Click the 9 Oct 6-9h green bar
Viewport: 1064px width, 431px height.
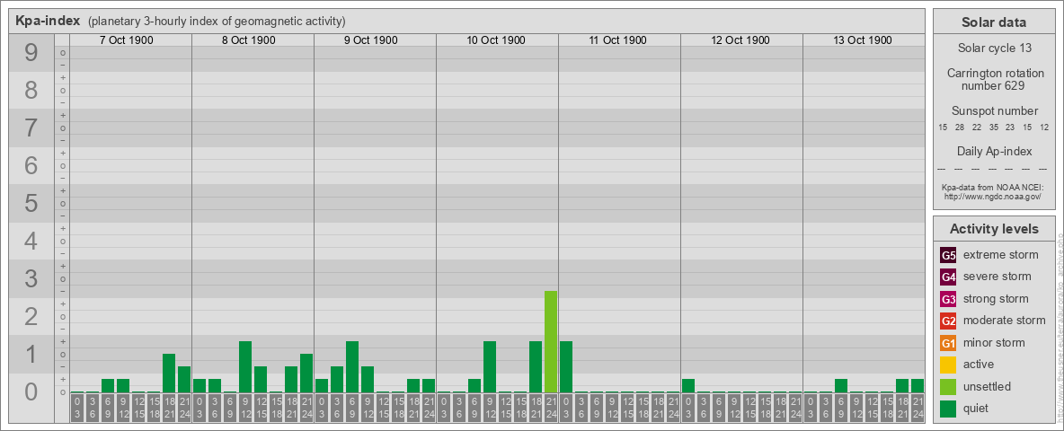pyautogui.click(x=352, y=366)
